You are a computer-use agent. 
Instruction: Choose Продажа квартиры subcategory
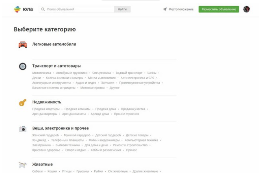(x=46, y=109)
